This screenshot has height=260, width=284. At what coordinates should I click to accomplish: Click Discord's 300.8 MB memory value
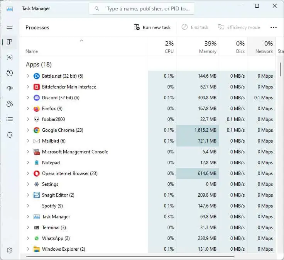tap(207, 98)
